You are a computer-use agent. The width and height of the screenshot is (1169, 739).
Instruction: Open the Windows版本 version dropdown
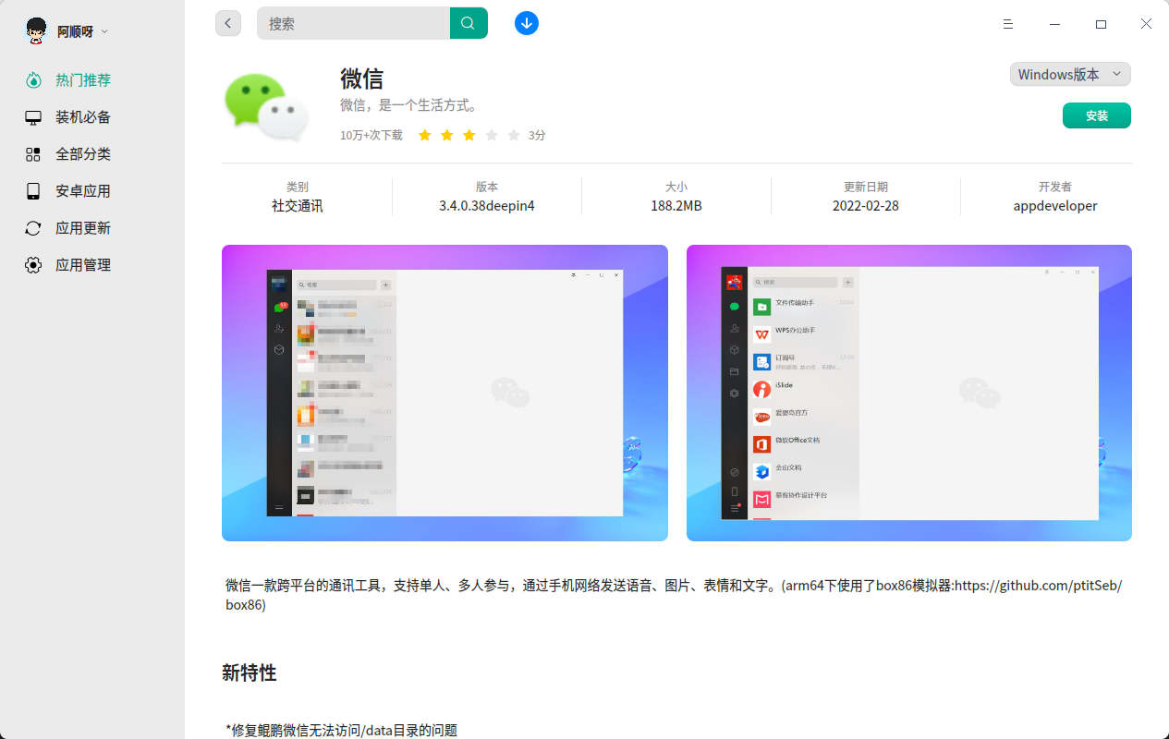1069,74
